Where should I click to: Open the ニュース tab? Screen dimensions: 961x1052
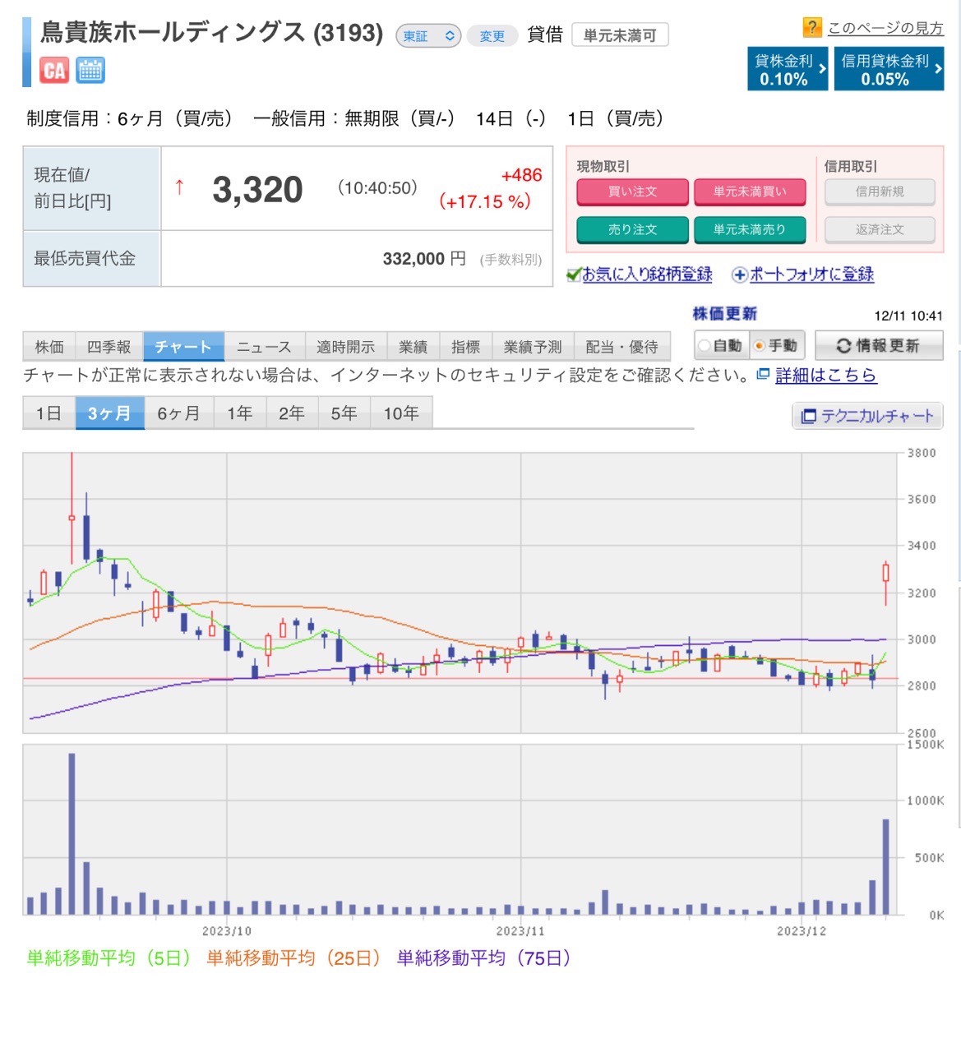pyautogui.click(x=264, y=347)
